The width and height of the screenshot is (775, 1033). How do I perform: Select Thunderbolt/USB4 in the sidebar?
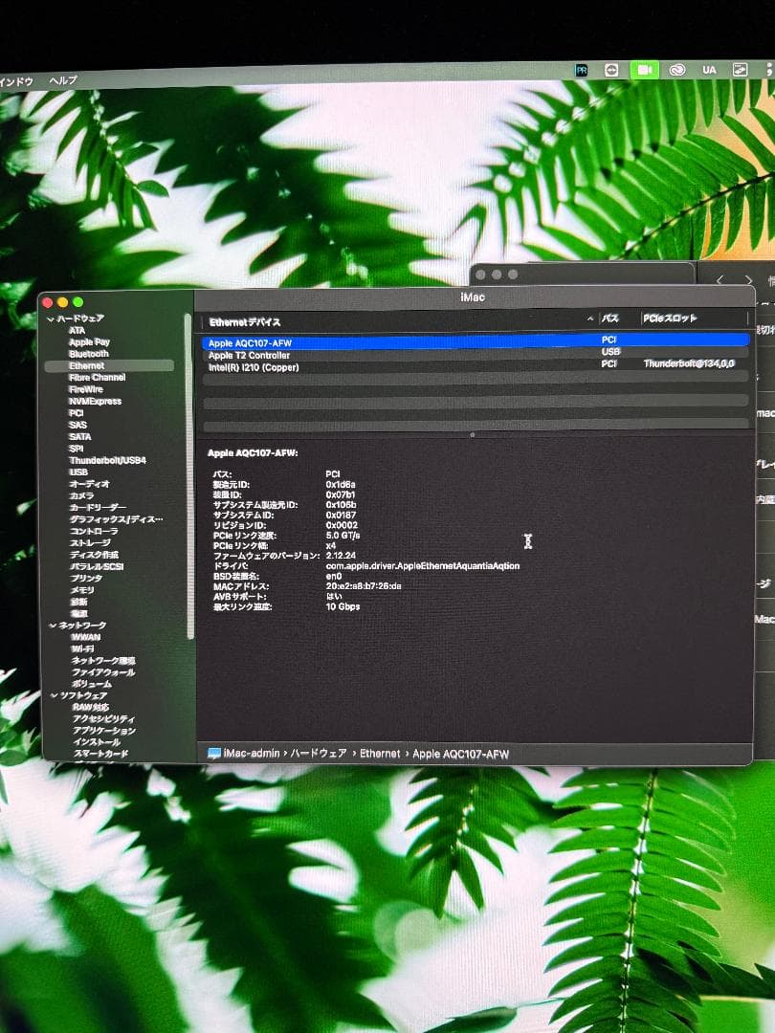(x=107, y=461)
